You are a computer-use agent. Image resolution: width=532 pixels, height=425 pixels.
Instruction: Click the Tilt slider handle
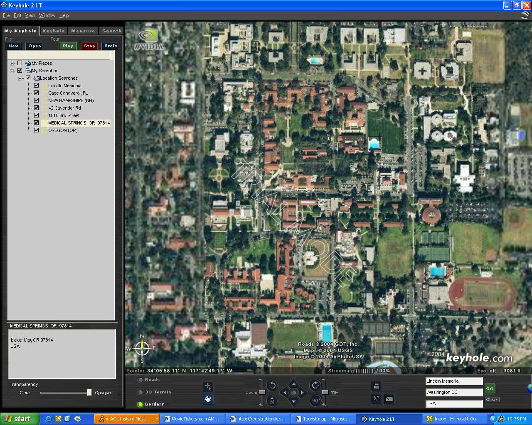coord(325,392)
